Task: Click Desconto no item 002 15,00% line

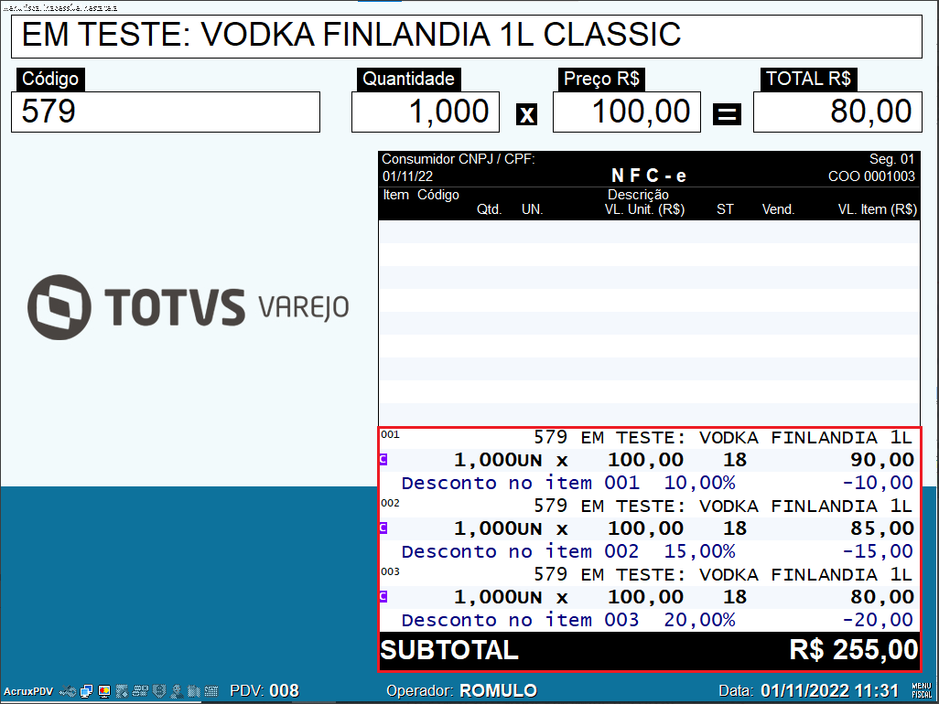Action: pyautogui.click(x=567, y=551)
